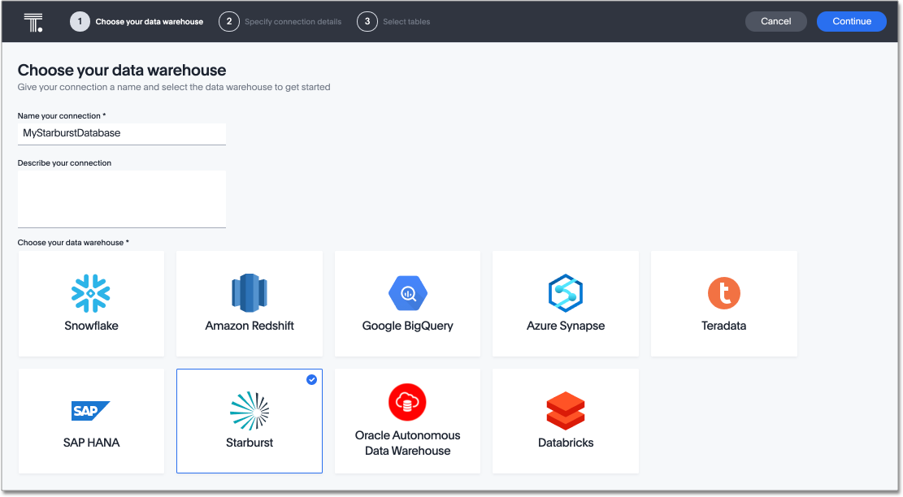The width and height of the screenshot is (903, 497).
Task: Click the Databricks tile label text
Action: pyautogui.click(x=566, y=443)
